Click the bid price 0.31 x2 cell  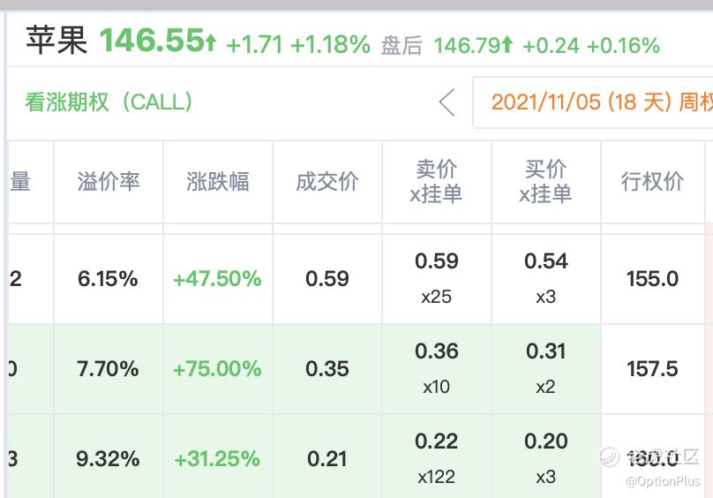coord(545,369)
